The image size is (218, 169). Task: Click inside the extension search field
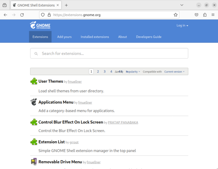click(109, 54)
